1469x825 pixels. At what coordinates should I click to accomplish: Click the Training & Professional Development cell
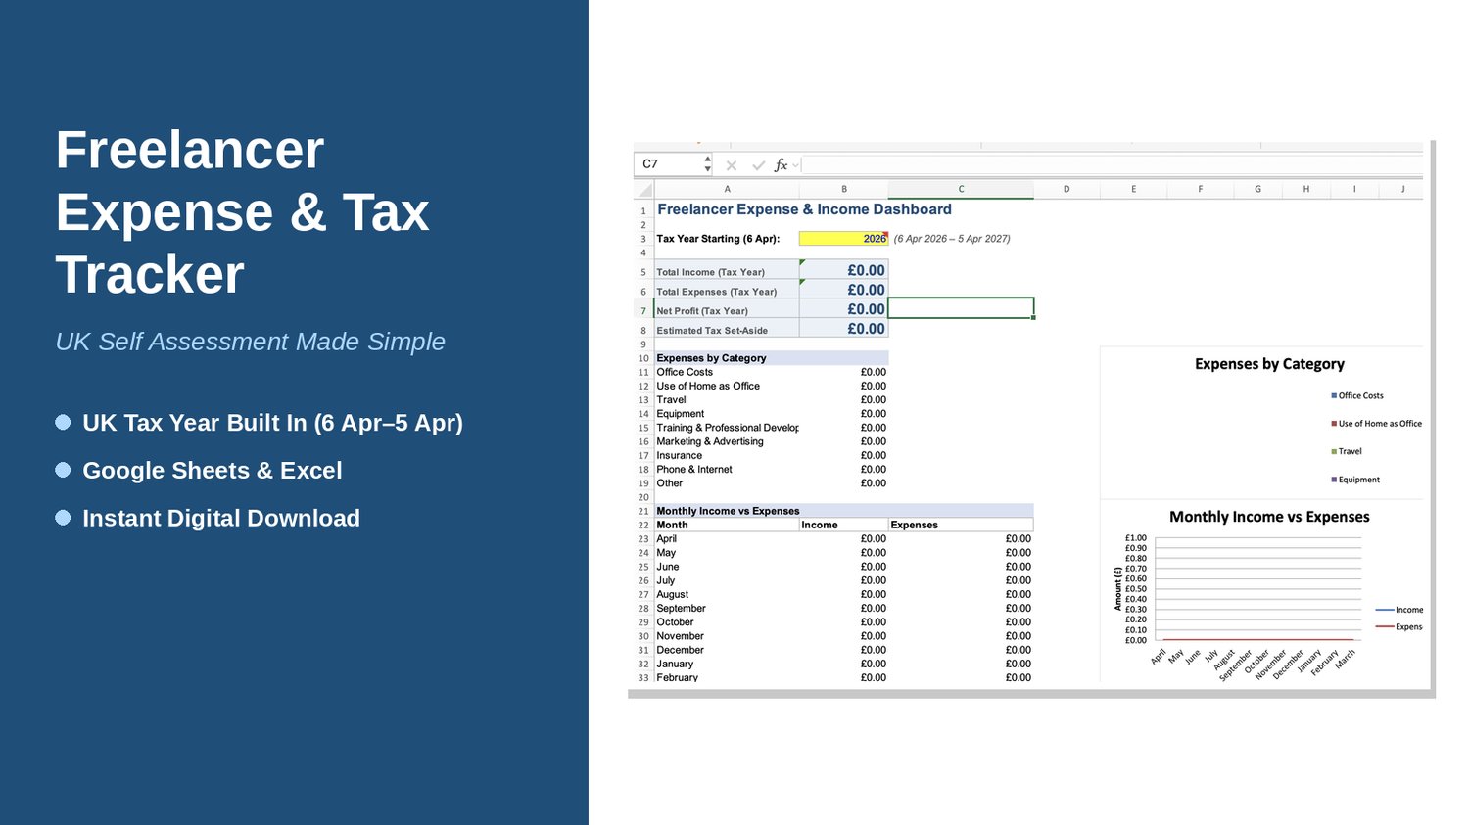click(x=727, y=428)
